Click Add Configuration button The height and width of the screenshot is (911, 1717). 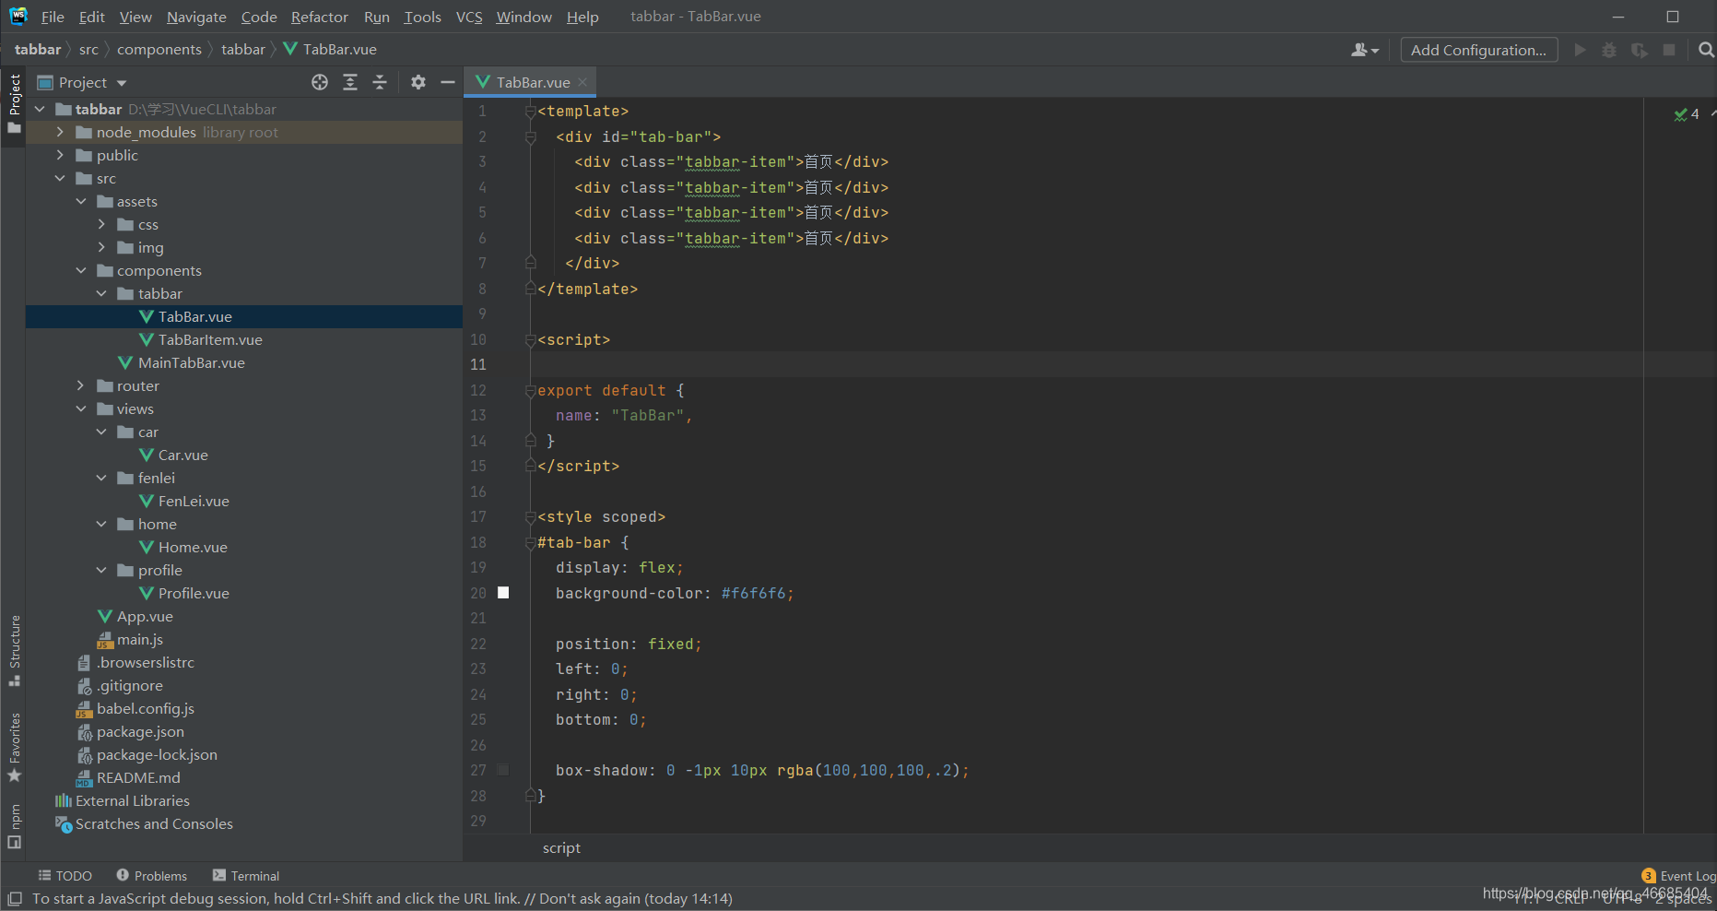(1479, 50)
